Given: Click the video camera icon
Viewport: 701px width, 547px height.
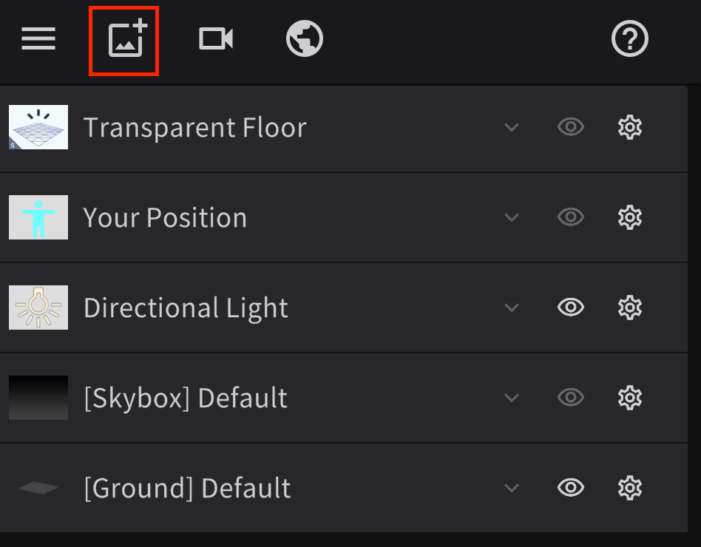Looking at the screenshot, I should coord(216,38).
